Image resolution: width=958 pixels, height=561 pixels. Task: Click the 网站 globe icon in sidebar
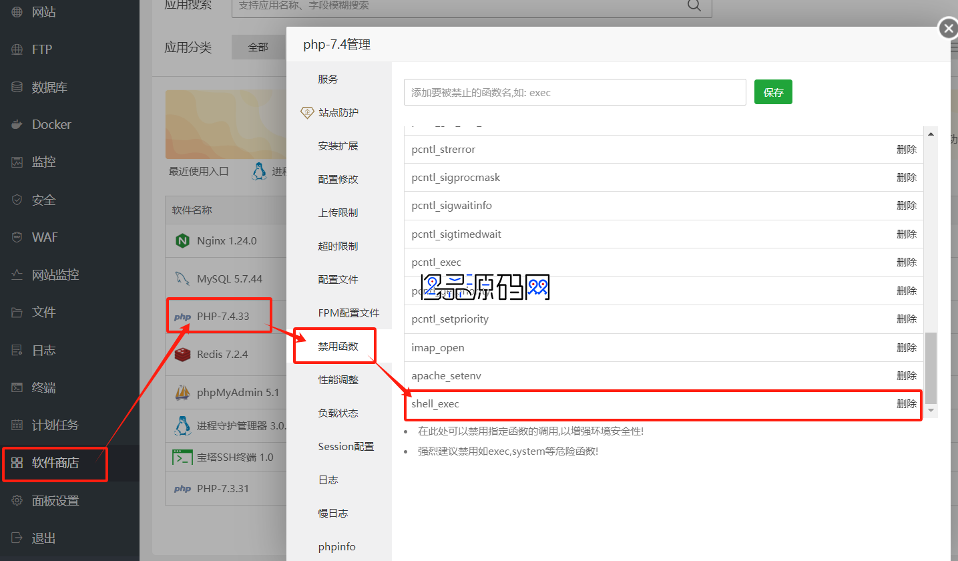[x=17, y=12]
